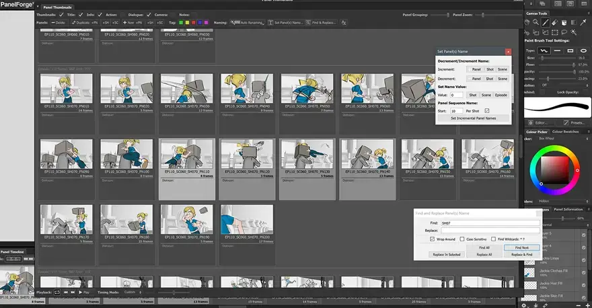Enable the Camera checkbox

pos(173,15)
